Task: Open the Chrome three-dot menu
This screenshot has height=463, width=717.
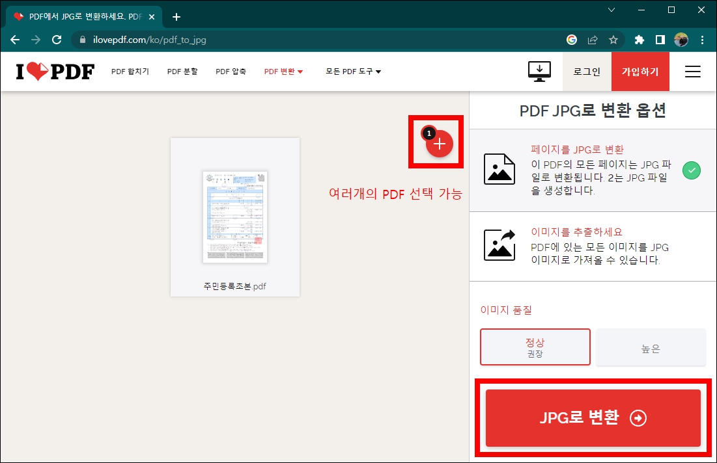Action: click(x=702, y=39)
